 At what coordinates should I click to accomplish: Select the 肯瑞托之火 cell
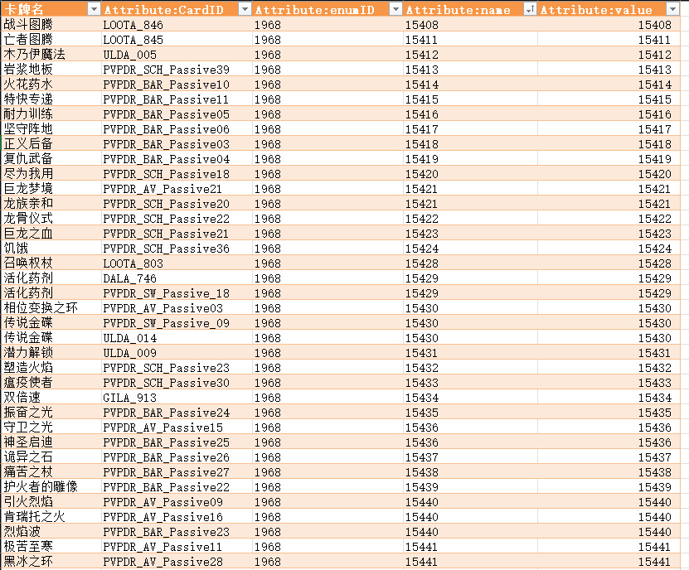51,517
